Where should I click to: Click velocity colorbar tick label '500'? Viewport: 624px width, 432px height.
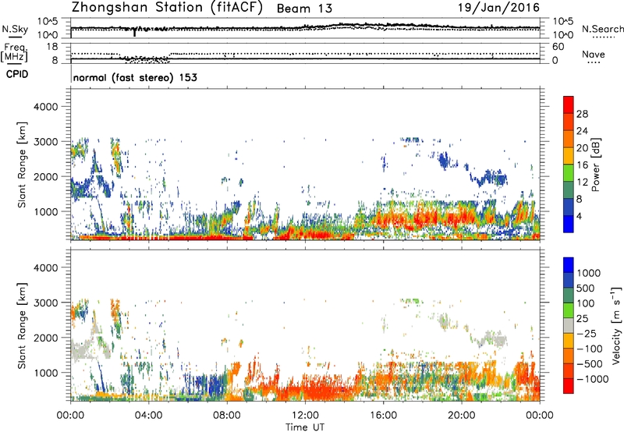pos(586,289)
